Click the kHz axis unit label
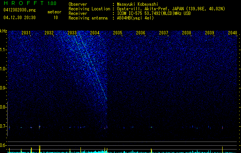This screenshot has width=241, height=153. (x=4, y=31)
